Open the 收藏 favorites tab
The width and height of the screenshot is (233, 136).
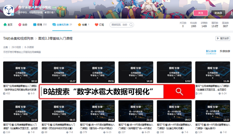pyautogui.click(x=83, y=25)
